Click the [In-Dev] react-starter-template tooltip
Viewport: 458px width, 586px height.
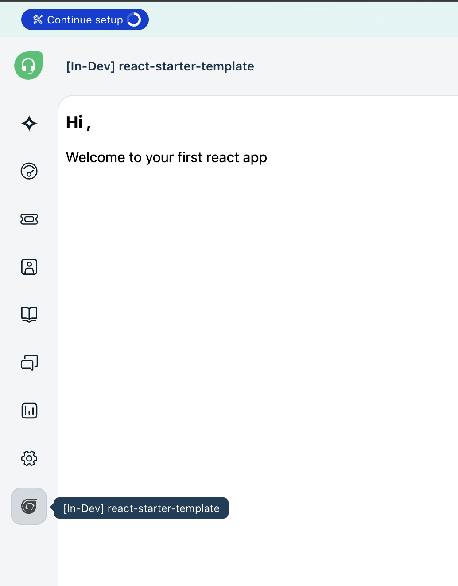tap(142, 508)
